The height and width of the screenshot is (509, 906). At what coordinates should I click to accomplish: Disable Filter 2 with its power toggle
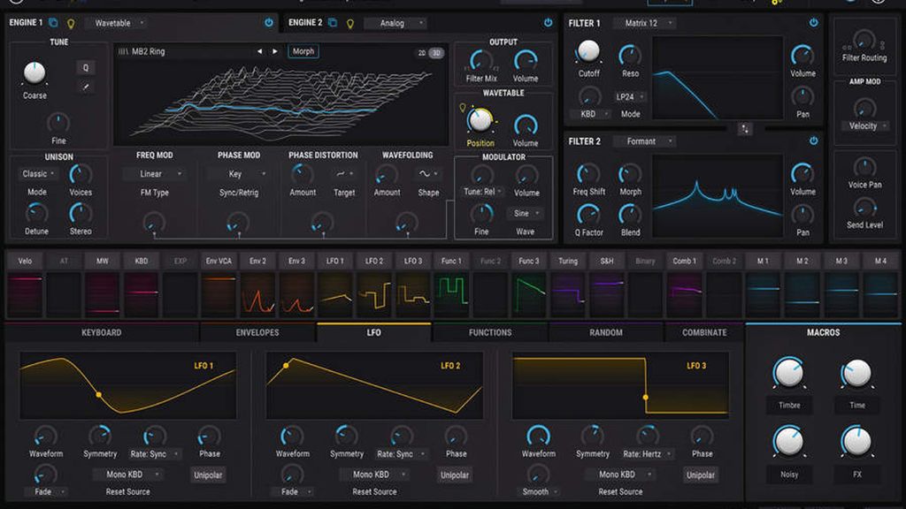point(812,140)
